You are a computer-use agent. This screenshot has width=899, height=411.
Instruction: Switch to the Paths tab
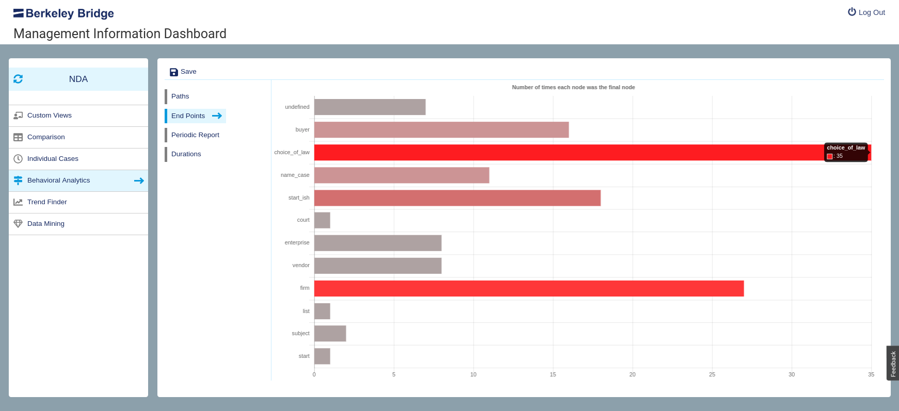[180, 96]
